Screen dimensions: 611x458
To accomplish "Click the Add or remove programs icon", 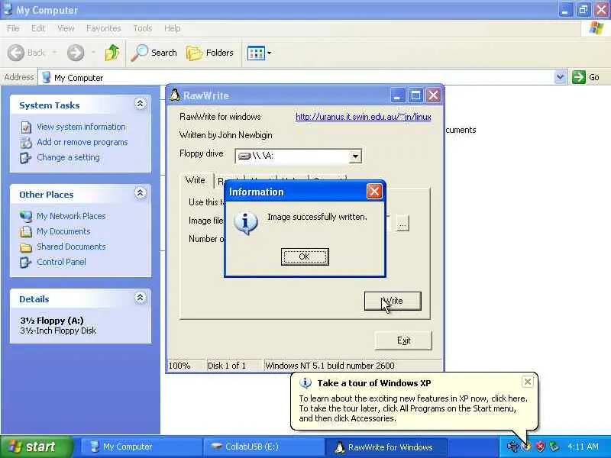I will click(x=26, y=143).
